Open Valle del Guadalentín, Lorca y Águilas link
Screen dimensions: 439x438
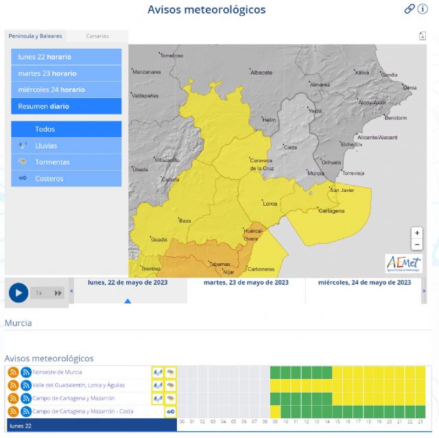pos(78,385)
